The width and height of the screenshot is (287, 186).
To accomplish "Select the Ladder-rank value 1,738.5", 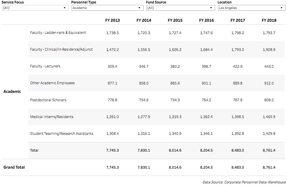I will pyautogui.click(x=112, y=33).
